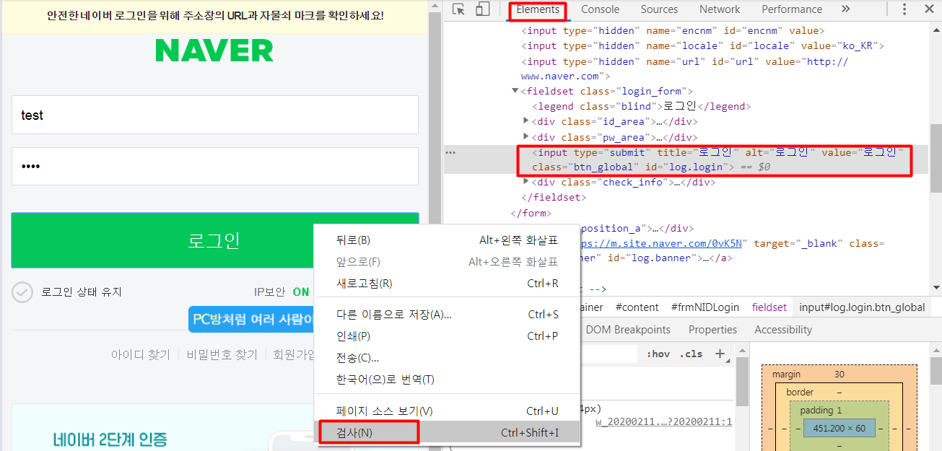Click the ellipsis beside selected input node
The image size is (942, 451).
pos(450,152)
